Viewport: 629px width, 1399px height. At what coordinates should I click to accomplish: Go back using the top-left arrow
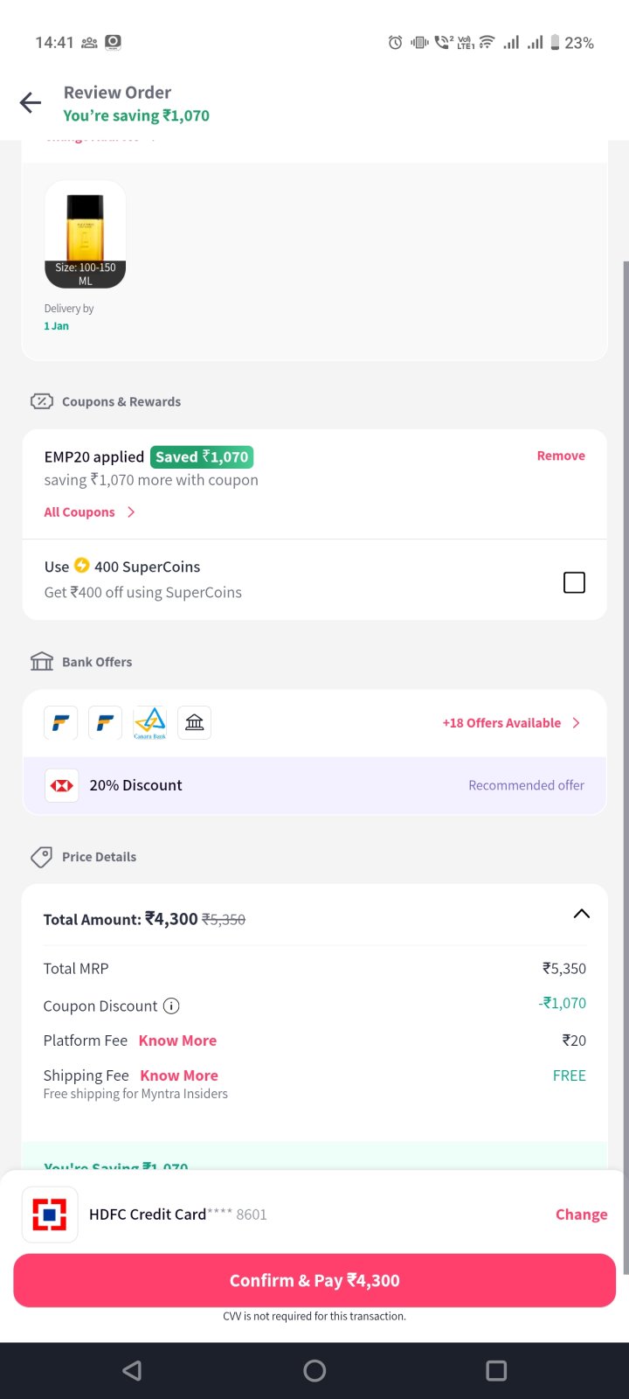[x=31, y=103]
